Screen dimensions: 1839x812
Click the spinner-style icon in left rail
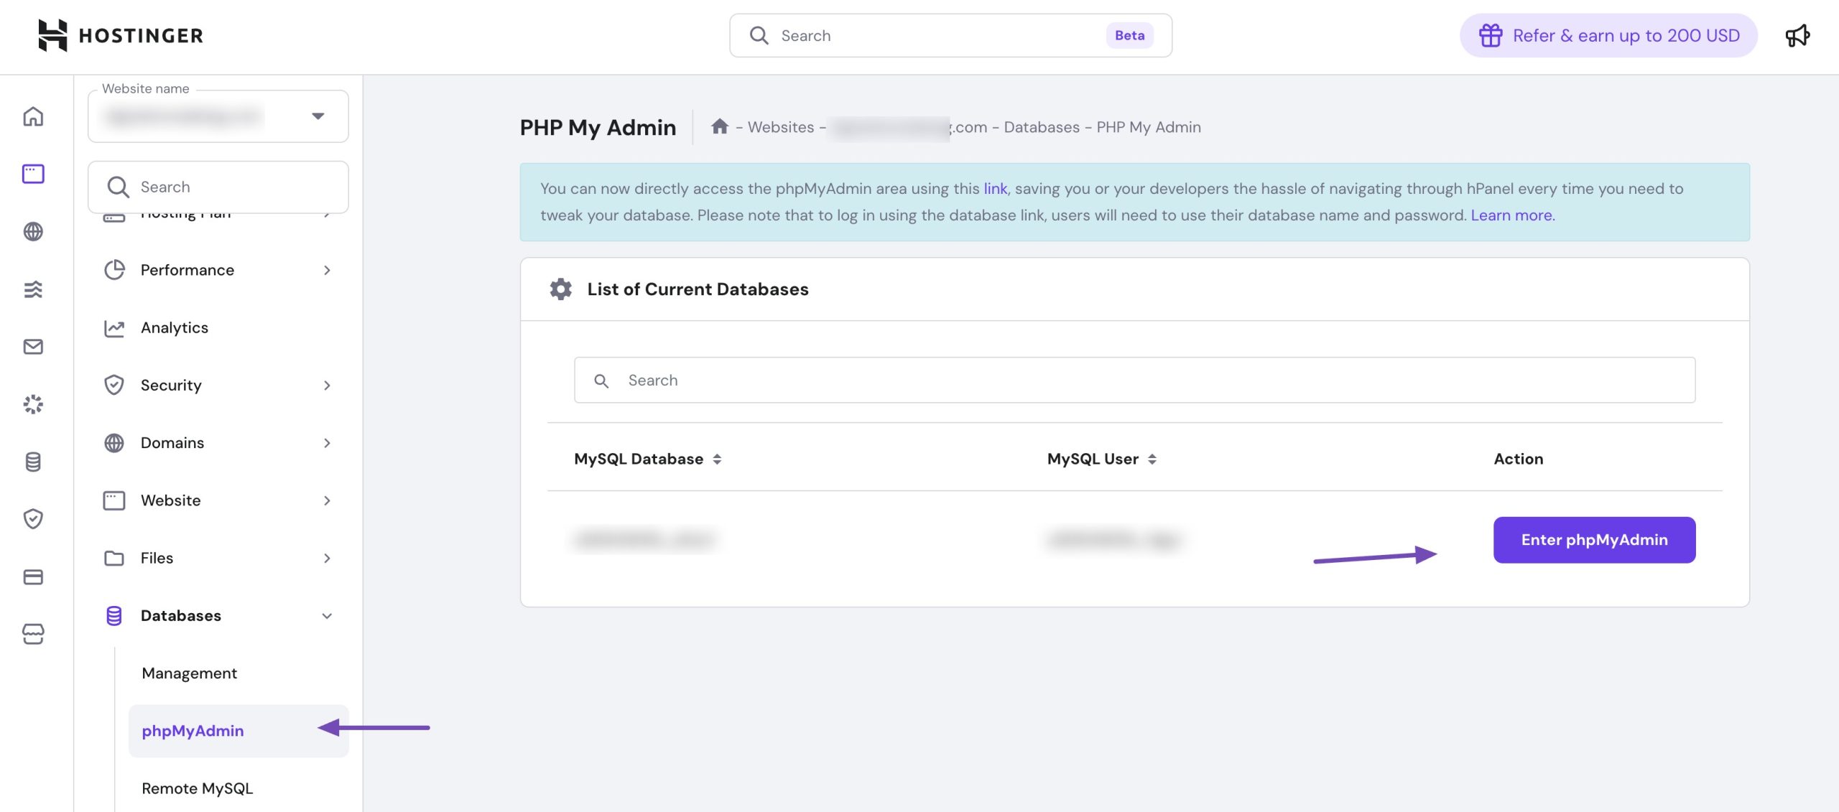tap(33, 404)
